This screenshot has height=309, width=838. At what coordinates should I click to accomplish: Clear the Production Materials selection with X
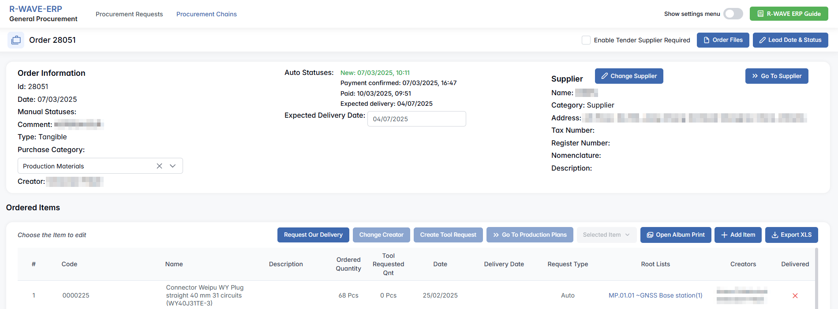point(159,166)
